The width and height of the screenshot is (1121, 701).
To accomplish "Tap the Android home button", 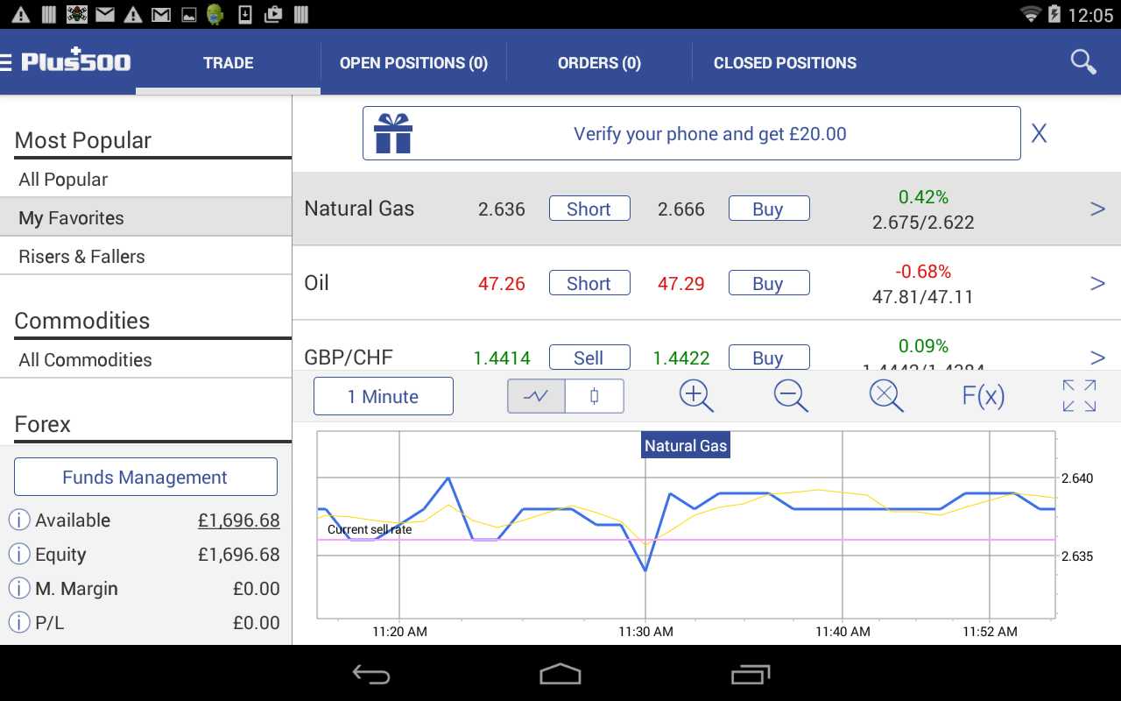I will coord(560,674).
